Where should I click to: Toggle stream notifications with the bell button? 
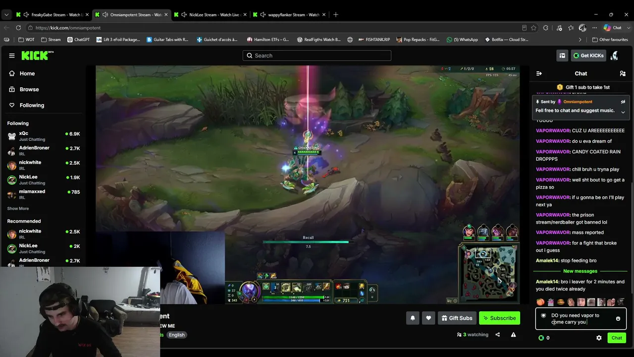[413, 318]
